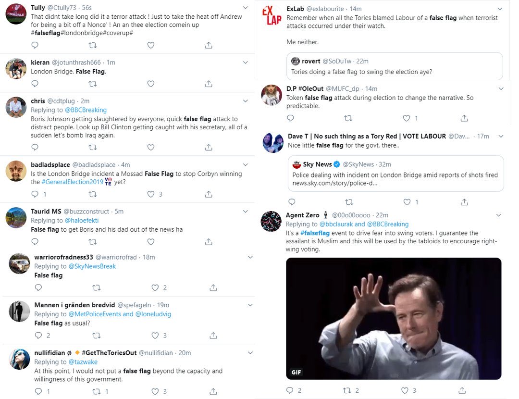Image resolution: width=519 pixels, height=399 pixels.
Task: Open badladsplace's profile avatar
Action: pos(16,171)
